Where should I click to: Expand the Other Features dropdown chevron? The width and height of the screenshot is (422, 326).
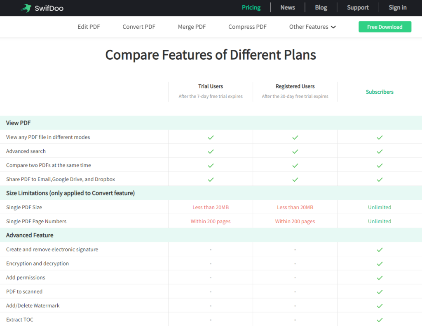click(x=333, y=27)
